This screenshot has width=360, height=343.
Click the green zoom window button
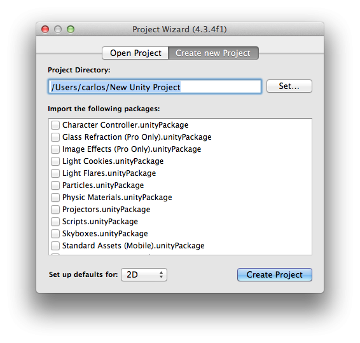pyautogui.click(x=71, y=29)
